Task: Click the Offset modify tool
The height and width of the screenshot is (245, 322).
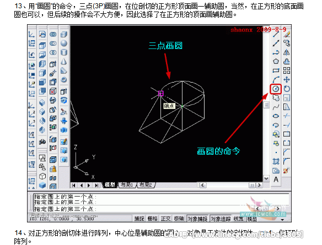Action: click(x=287, y=61)
